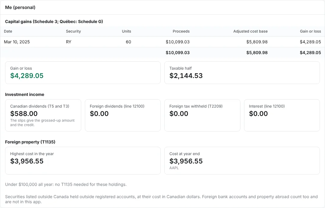Screen dimensions: 325x208
Task: Select the "Foreign dividends (line 12100)" label
Action: pyautogui.click(x=117, y=106)
